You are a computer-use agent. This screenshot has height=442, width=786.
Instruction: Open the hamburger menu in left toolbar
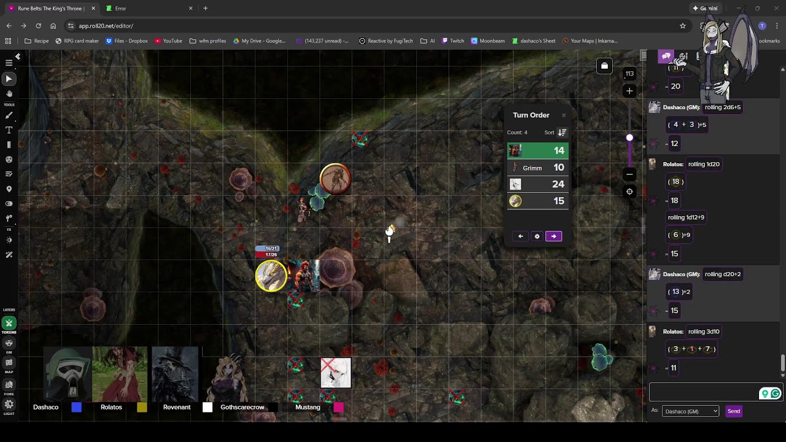click(x=9, y=63)
